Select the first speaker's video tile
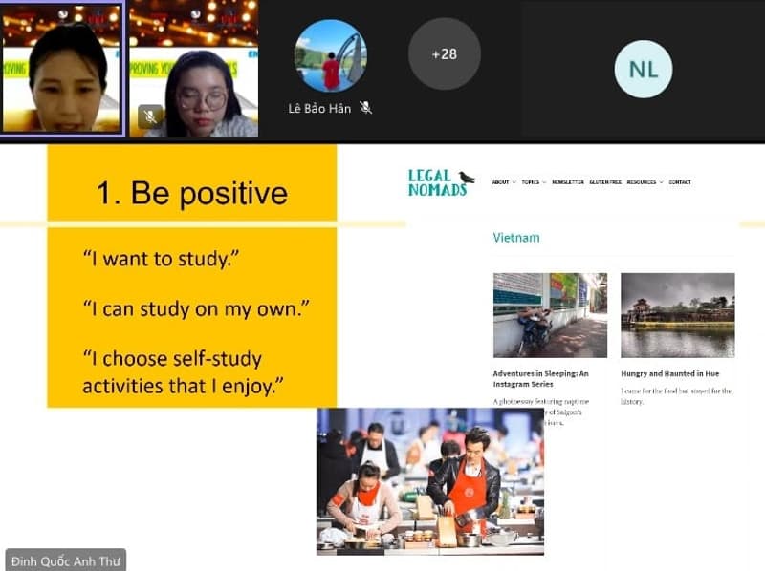 tap(62, 68)
